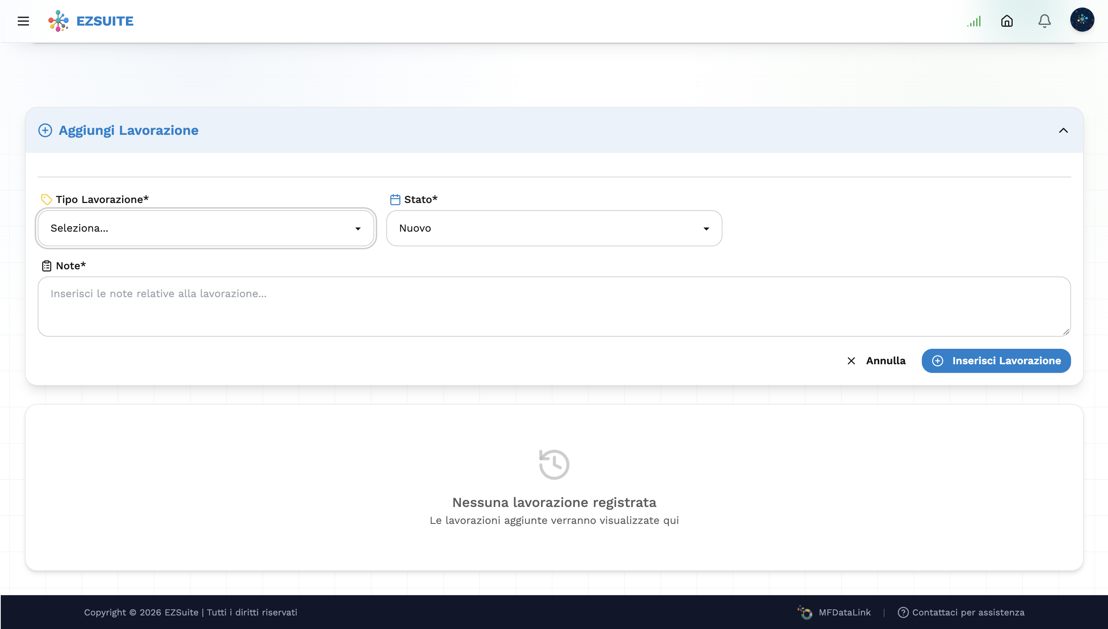1108x629 pixels.
Task: Click the green signal strength icon
Action: [x=974, y=21]
